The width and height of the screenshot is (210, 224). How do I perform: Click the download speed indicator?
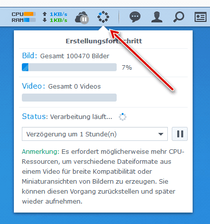coord(55,20)
